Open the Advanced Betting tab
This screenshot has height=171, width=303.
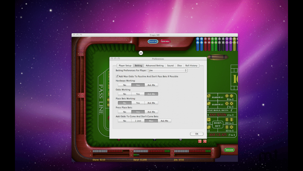pyautogui.click(x=154, y=66)
